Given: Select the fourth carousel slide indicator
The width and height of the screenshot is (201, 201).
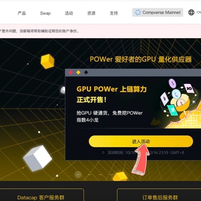Looking at the screenshot, I should (112, 175).
